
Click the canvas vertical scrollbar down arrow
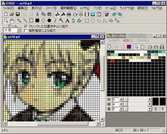tap(102, 119)
